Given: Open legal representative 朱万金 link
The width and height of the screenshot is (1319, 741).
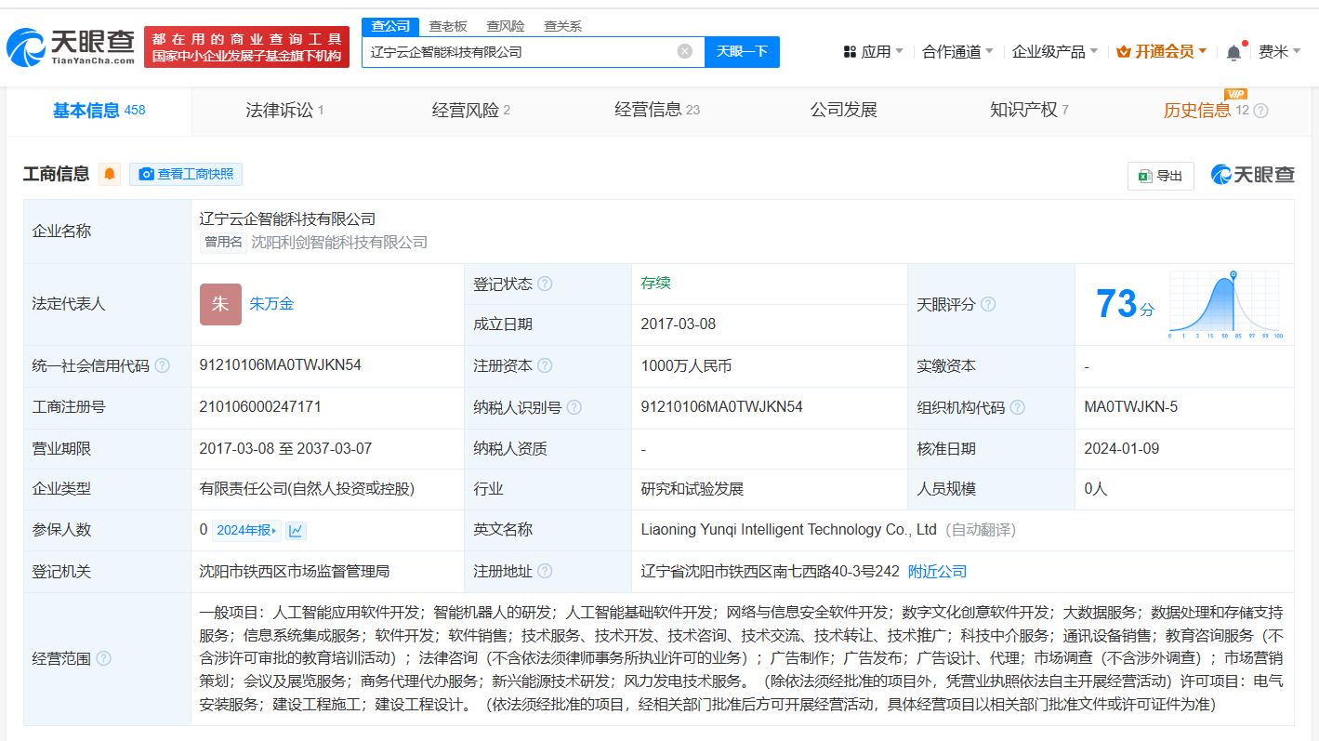Looking at the screenshot, I should [271, 304].
